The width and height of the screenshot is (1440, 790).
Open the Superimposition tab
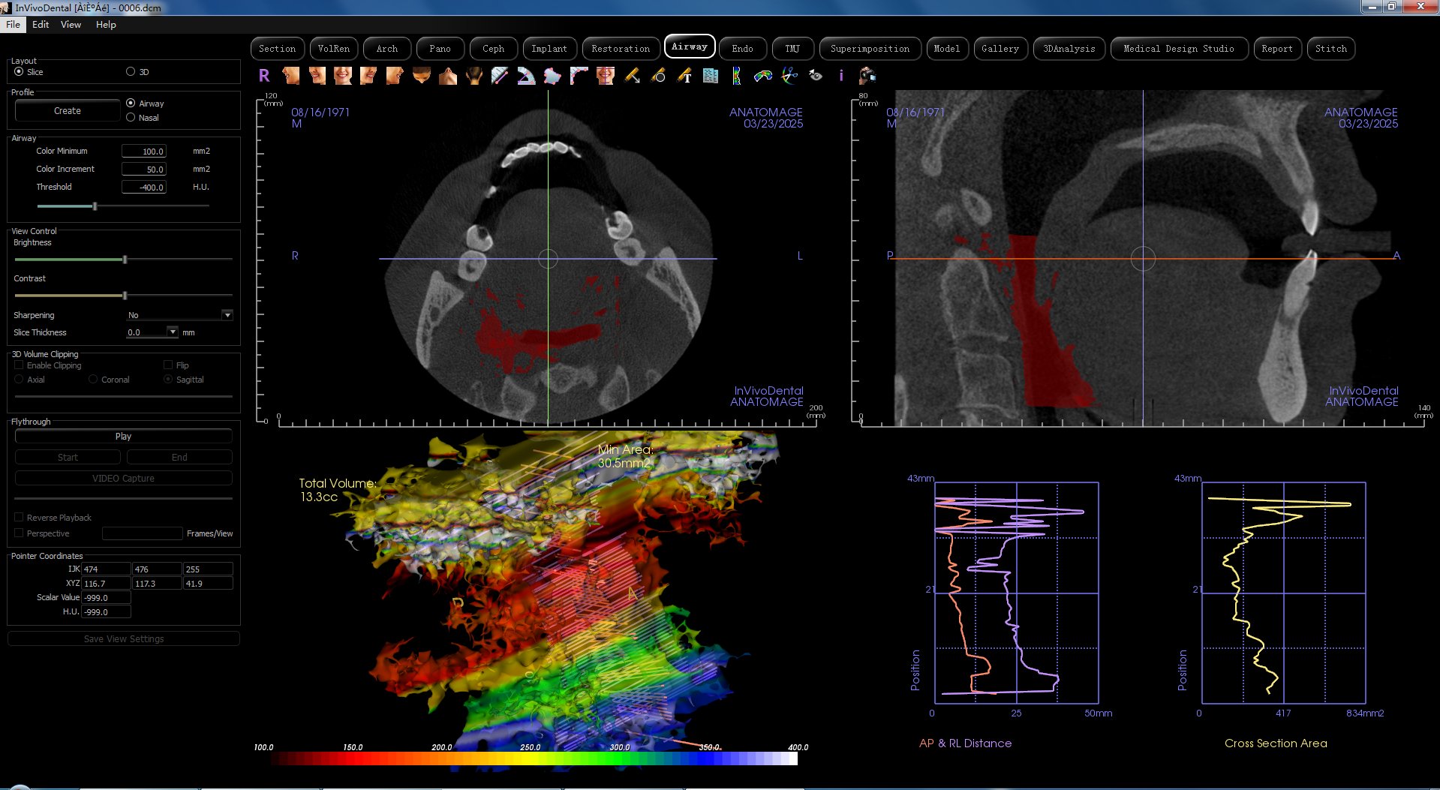(x=870, y=48)
